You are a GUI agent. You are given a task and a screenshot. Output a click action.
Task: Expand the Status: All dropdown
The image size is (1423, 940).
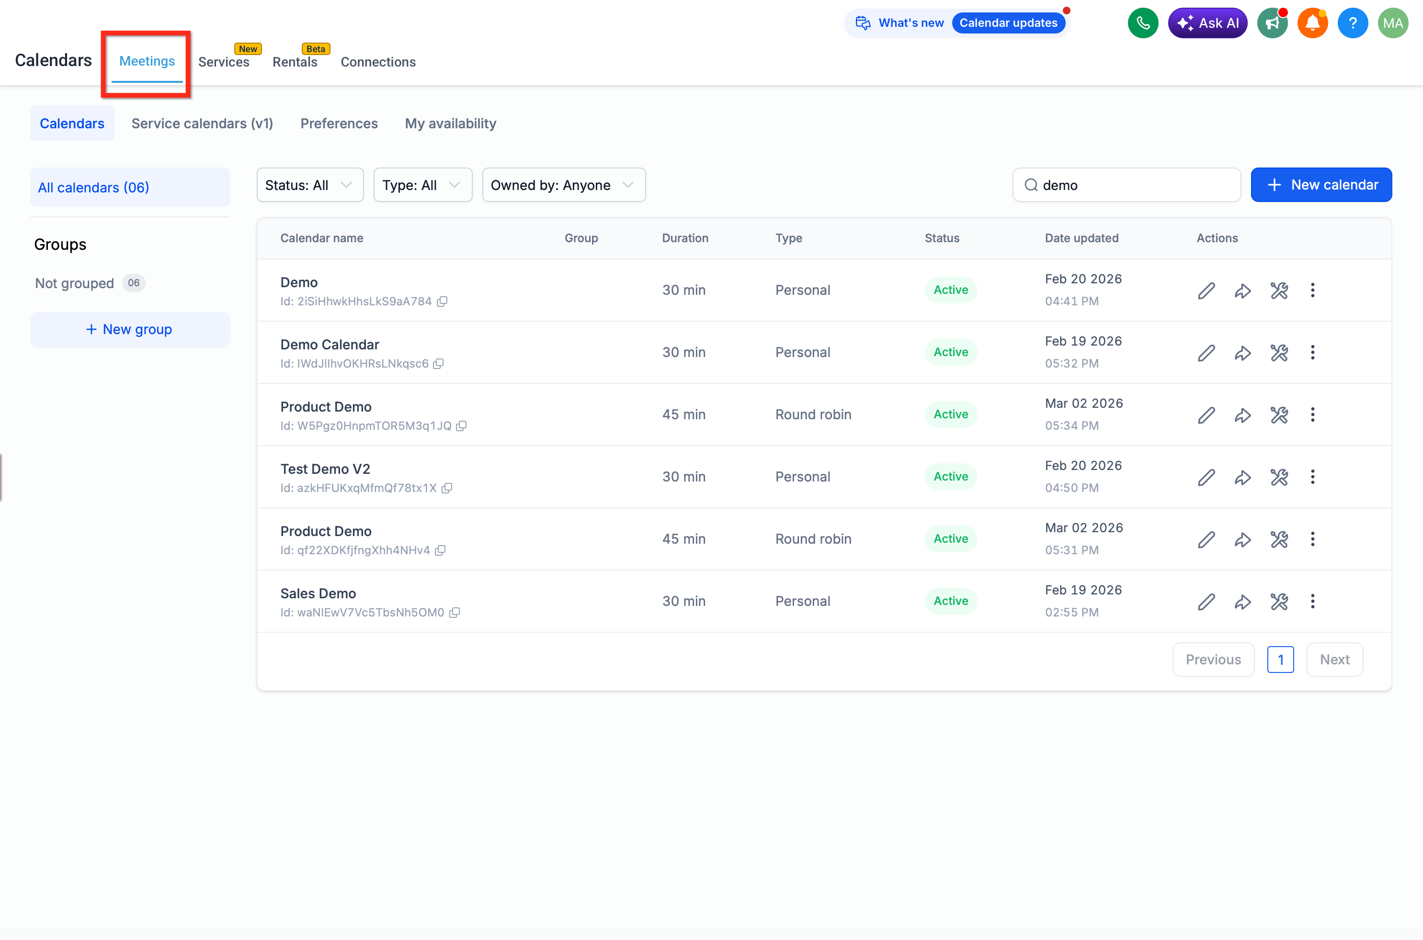[x=309, y=185]
